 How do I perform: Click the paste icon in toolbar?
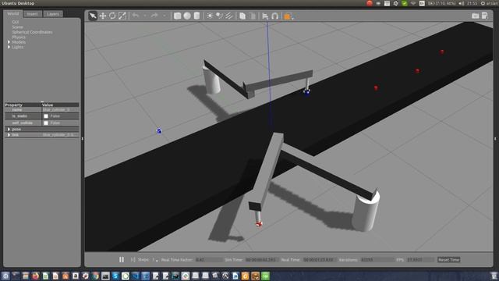[252, 16]
